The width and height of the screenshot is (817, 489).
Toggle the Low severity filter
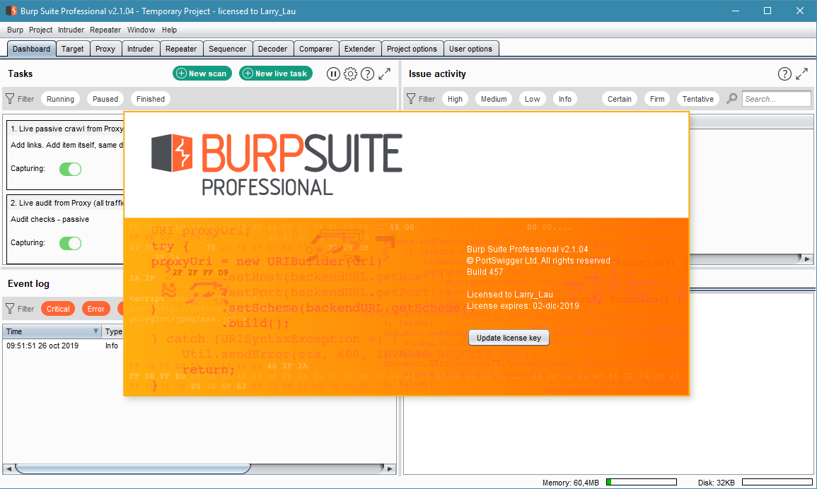tap(533, 99)
